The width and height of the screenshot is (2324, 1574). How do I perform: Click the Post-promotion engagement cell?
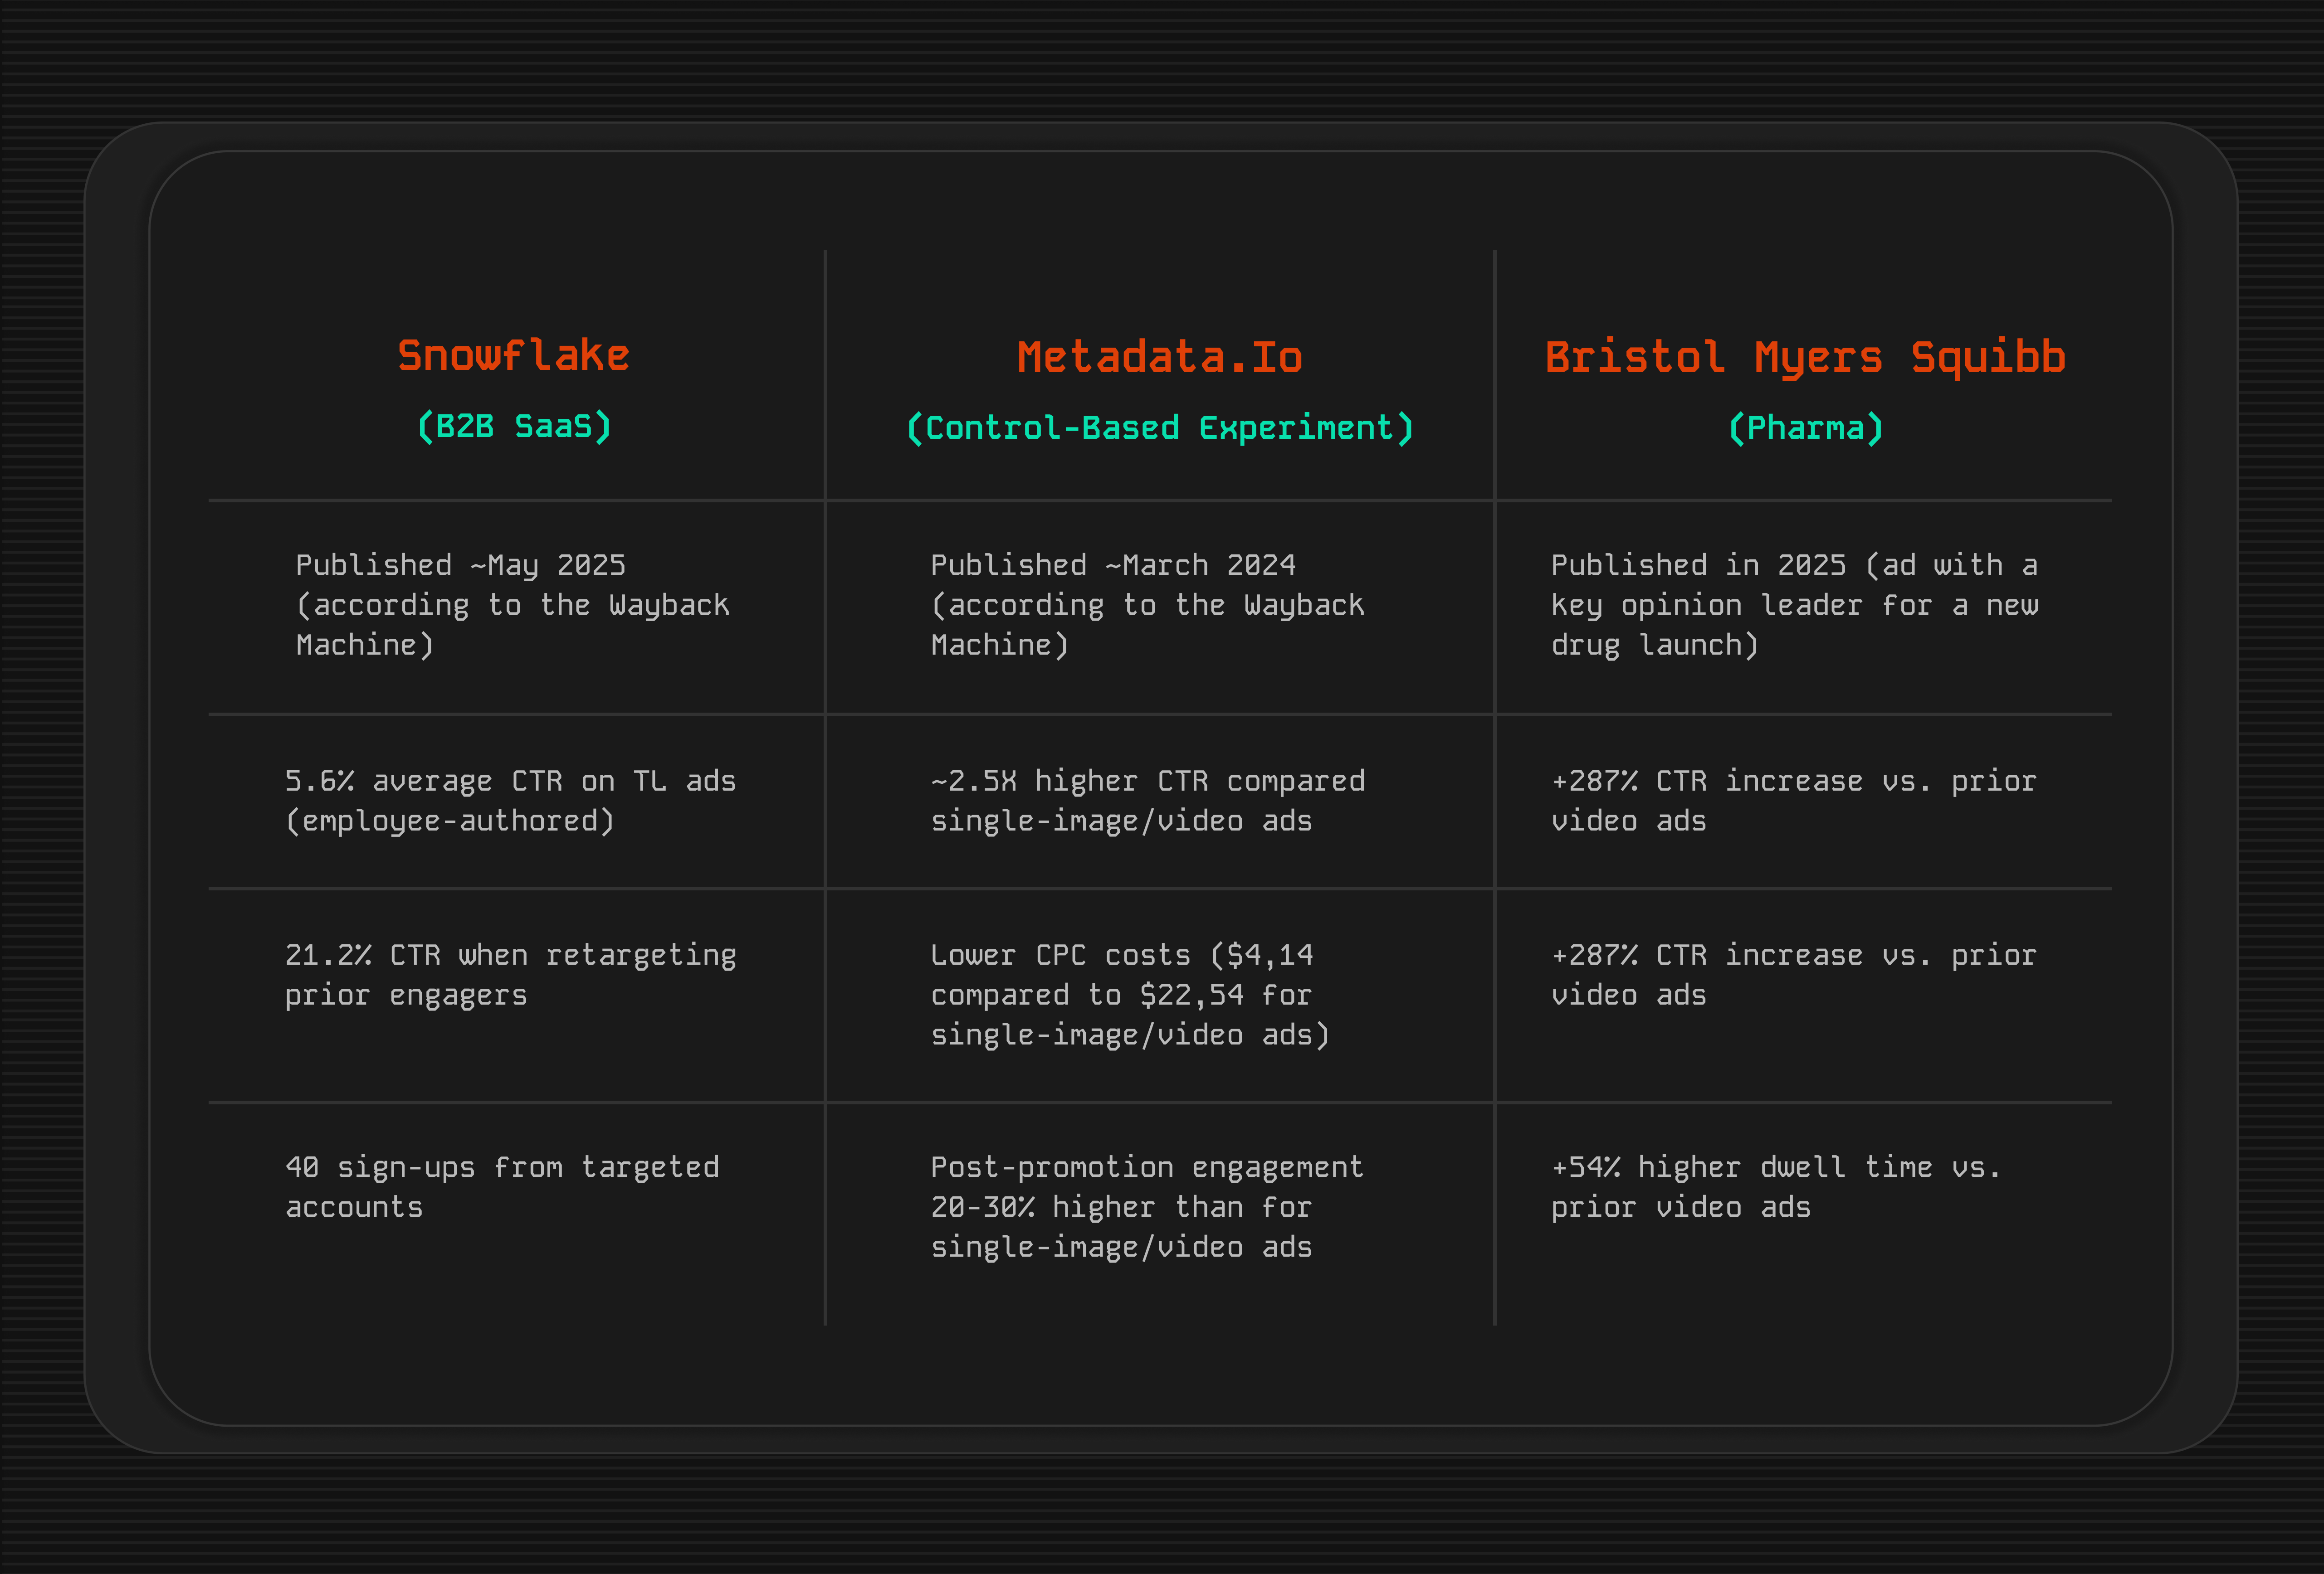click(x=1146, y=1167)
